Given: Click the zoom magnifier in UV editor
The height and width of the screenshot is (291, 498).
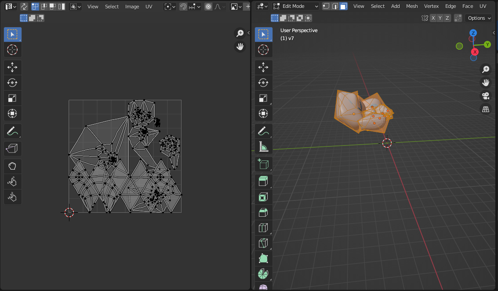Looking at the screenshot, I should 240,33.
